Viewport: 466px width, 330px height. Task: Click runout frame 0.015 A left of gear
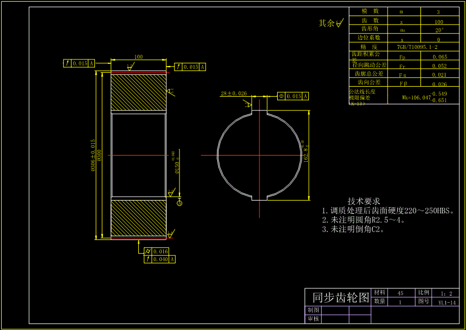coord(79,63)
